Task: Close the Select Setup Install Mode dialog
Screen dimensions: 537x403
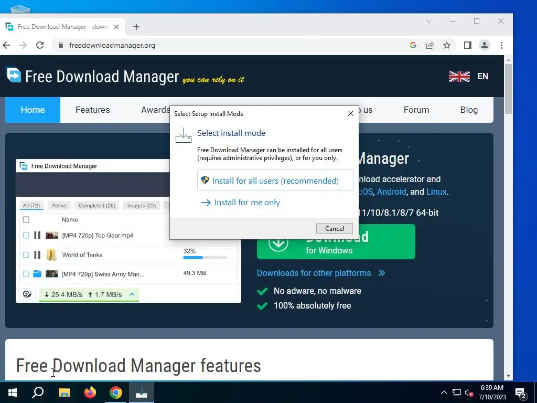Action: pos(351,113)
